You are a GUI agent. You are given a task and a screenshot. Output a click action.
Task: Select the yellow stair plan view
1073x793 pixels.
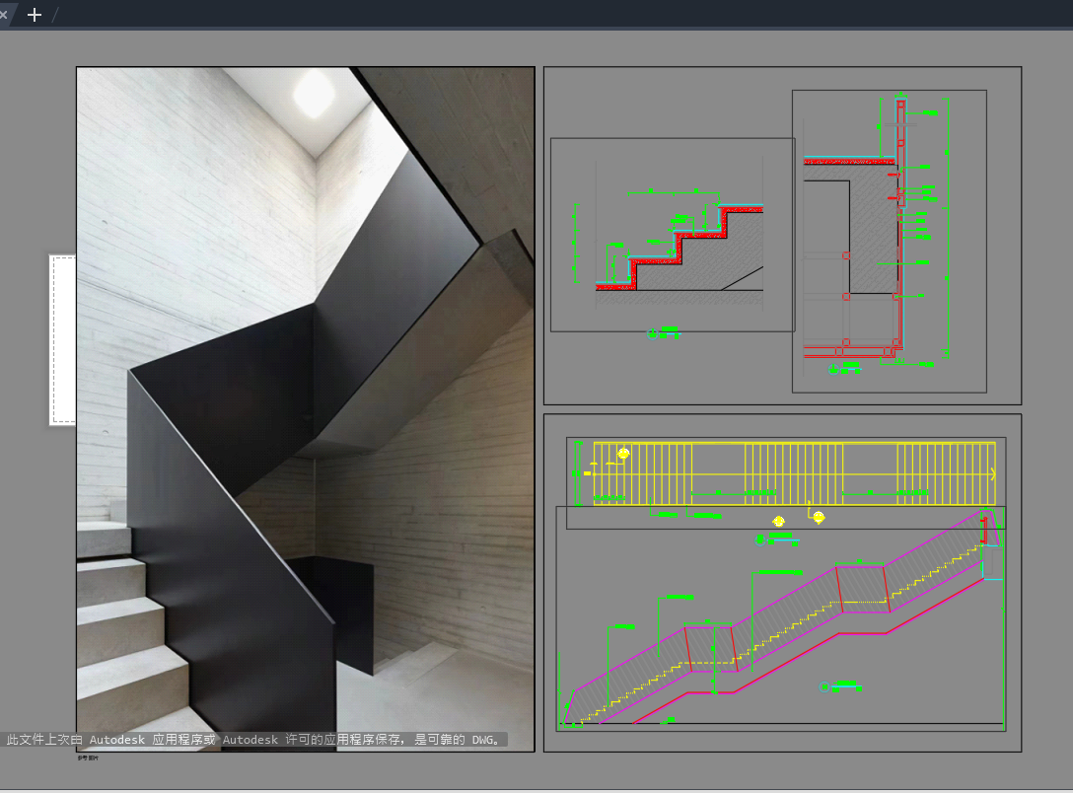(794, 473)
